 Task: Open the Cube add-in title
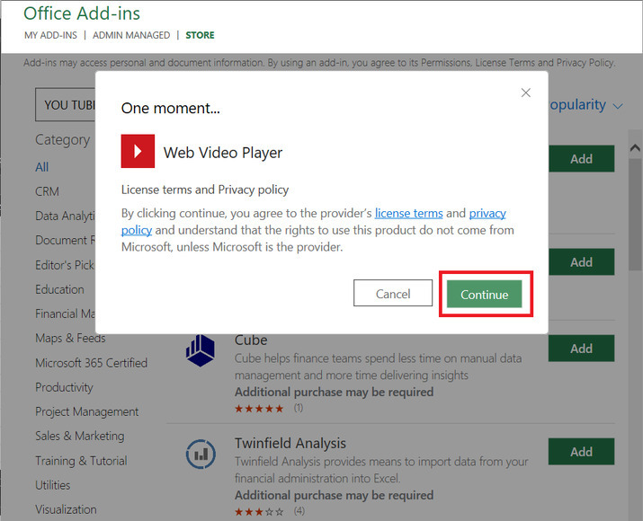251,340
